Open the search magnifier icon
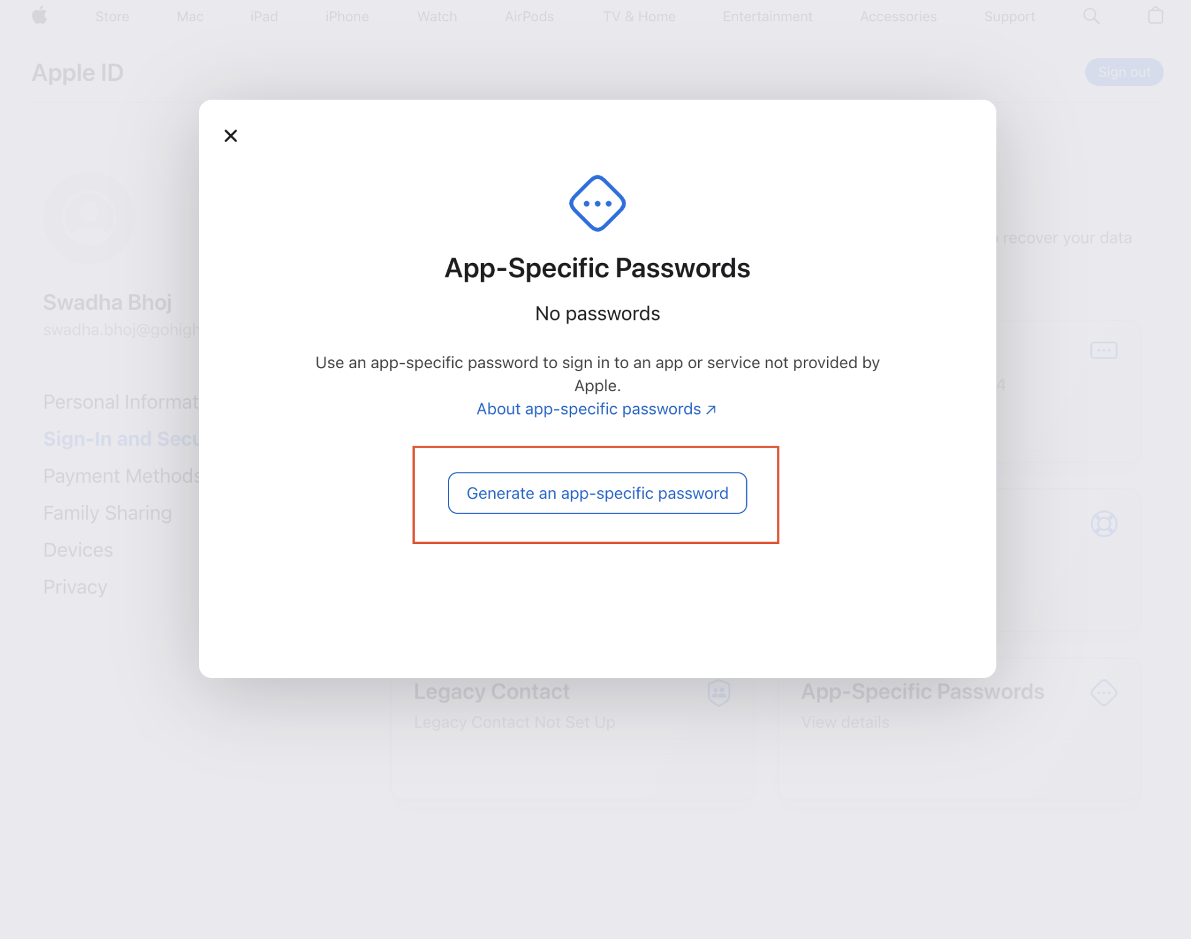Screen dimensions: 1191x939 coord(1092,16)
